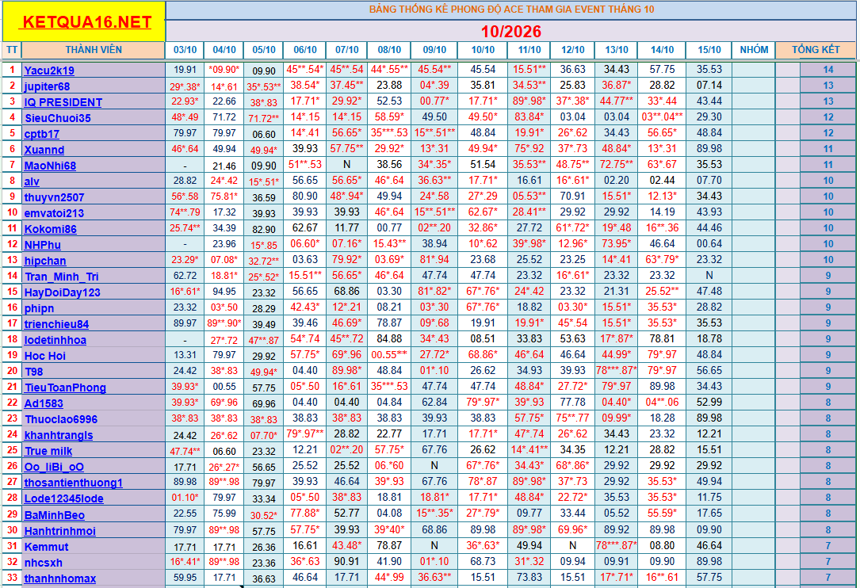Open thosantienthuong1 profile link

(x=74, y=483)
